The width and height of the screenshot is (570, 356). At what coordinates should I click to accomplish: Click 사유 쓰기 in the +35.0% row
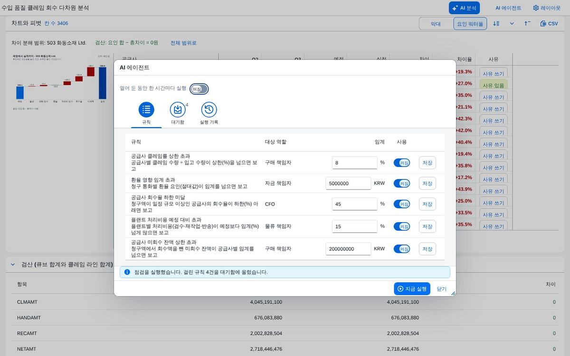494,97
